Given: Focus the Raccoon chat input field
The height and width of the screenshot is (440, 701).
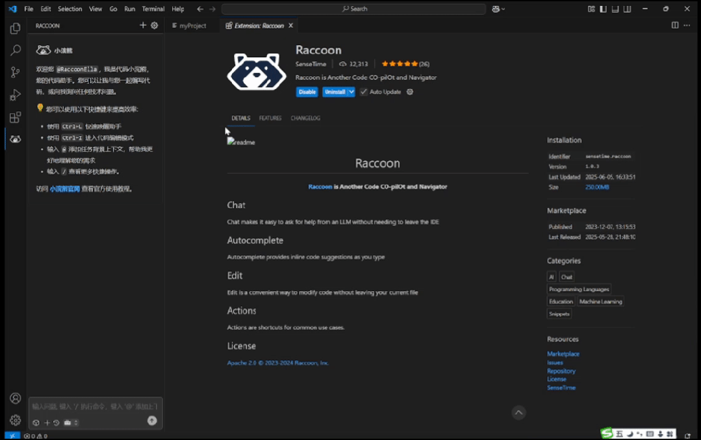Looking at the screenshot, I should [x=96, y=406].
